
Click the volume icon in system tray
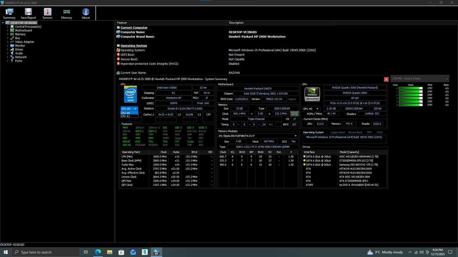[x=421, y=252]
